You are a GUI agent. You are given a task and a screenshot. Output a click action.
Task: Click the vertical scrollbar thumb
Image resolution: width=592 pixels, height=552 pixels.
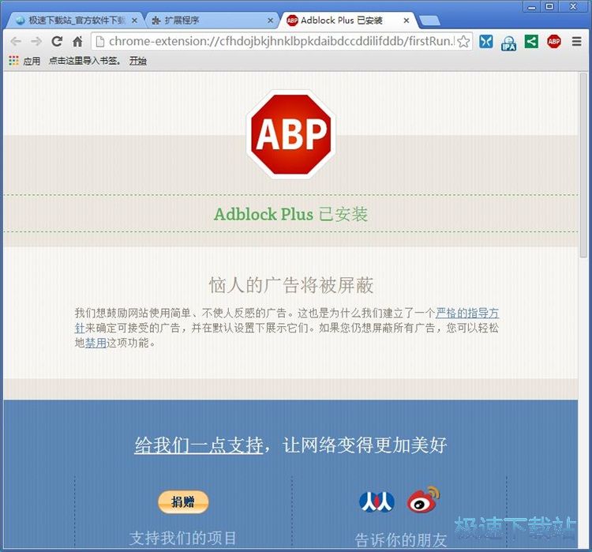583,164
